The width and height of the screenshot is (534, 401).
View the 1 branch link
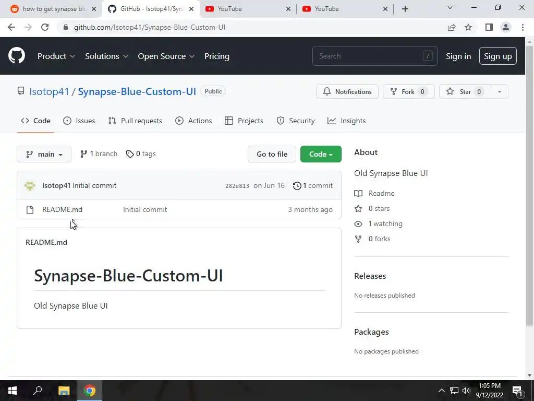click(x=99, y=154)
